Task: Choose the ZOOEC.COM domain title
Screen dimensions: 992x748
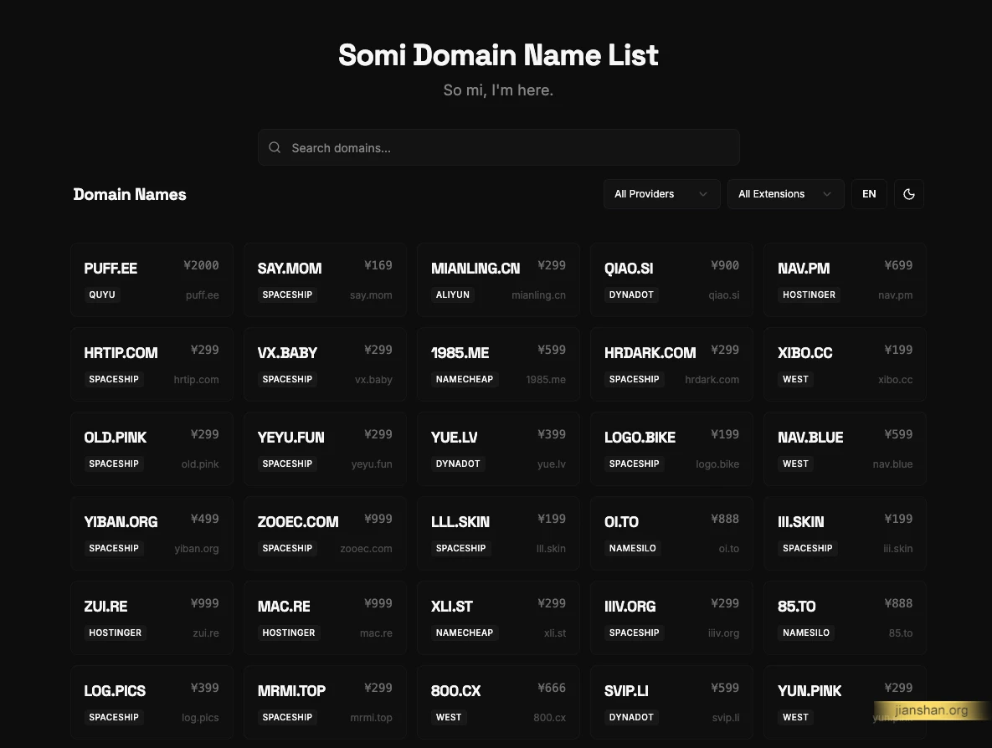Action: coord(298,522)
